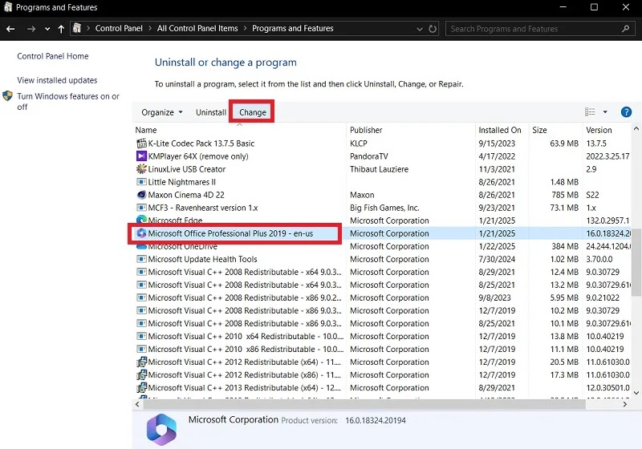Click publisher PandoraTV cell
Image resolution: width=642 pixels, height=449 pixels.
pyautogui.click(x=369, y=156)
